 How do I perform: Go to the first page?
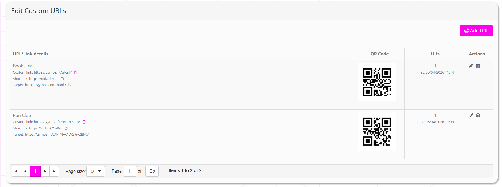click(16, 171)
